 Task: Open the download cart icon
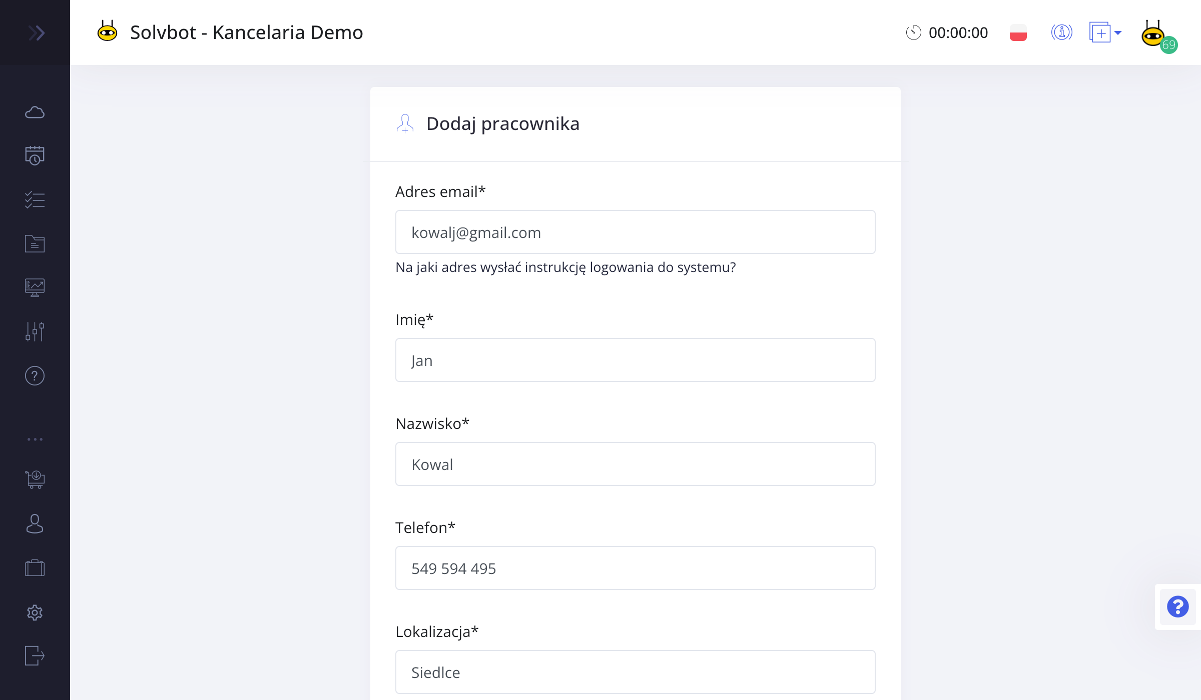pos(35,479)
